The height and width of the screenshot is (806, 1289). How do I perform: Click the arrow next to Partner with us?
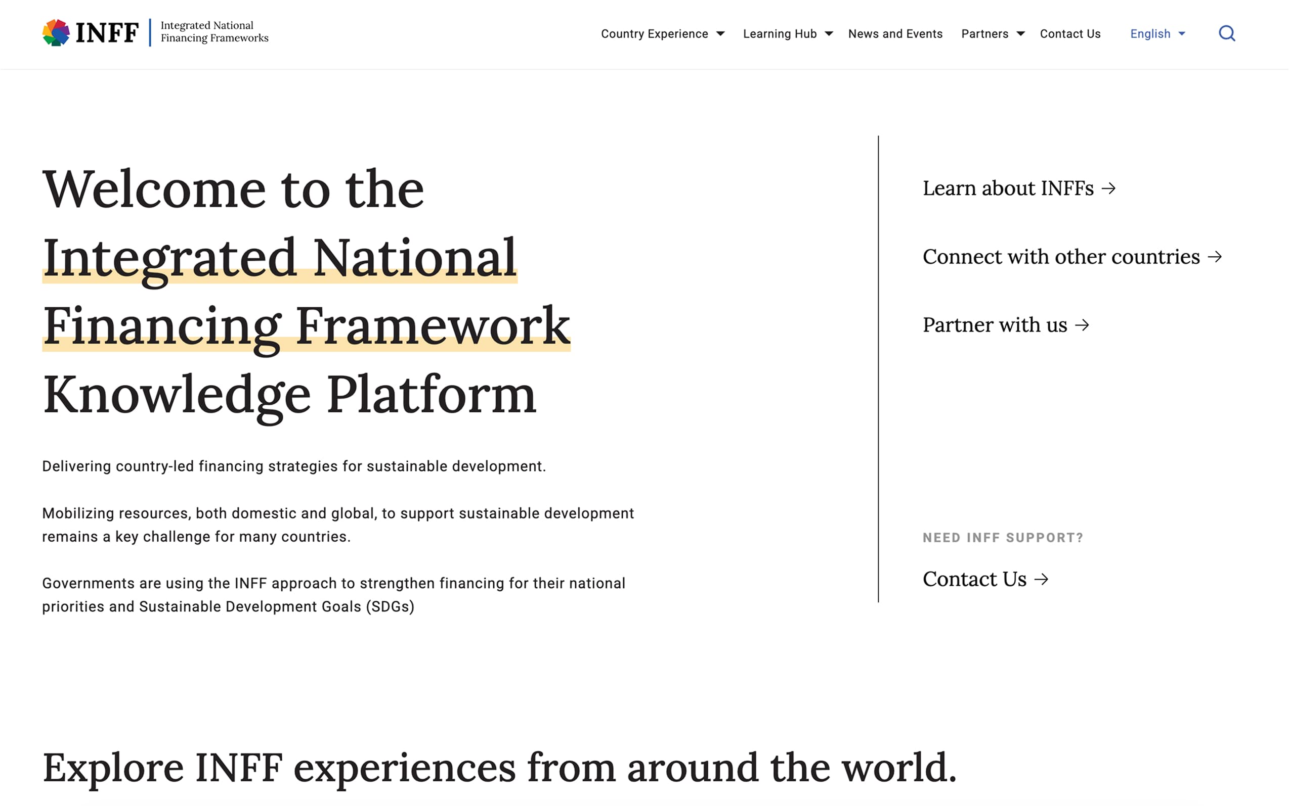coord(1083,324)
